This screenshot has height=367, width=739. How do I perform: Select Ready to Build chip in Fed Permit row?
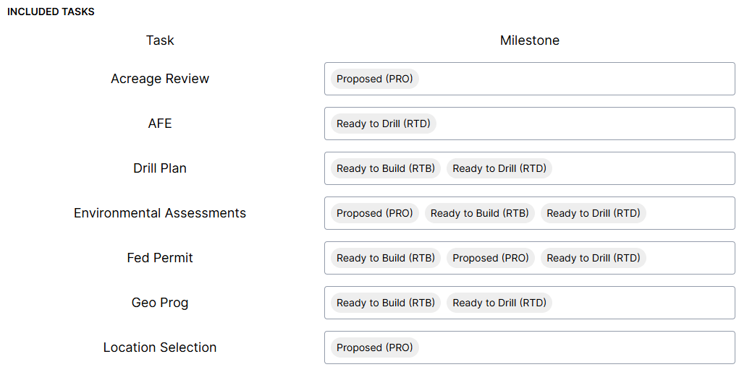(x=385, y=258)
